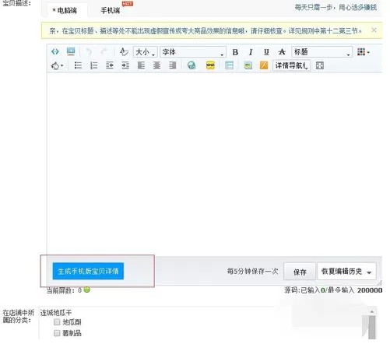Toggle strikethrough formatting
This screenshot has width=390, height=344.
282,52
